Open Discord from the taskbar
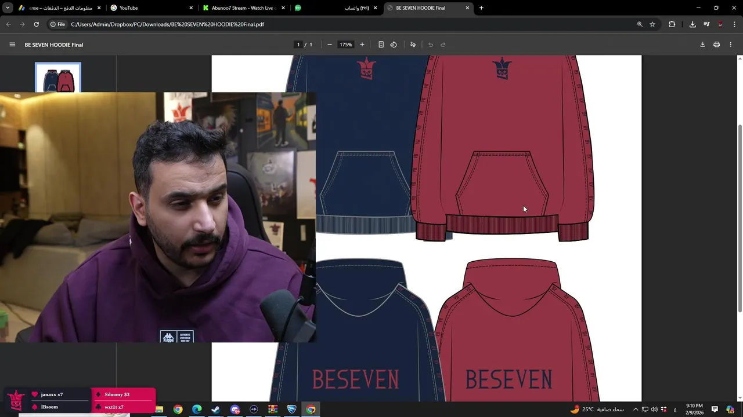Screen dimensions: 743x417 [x=235, y=409]
